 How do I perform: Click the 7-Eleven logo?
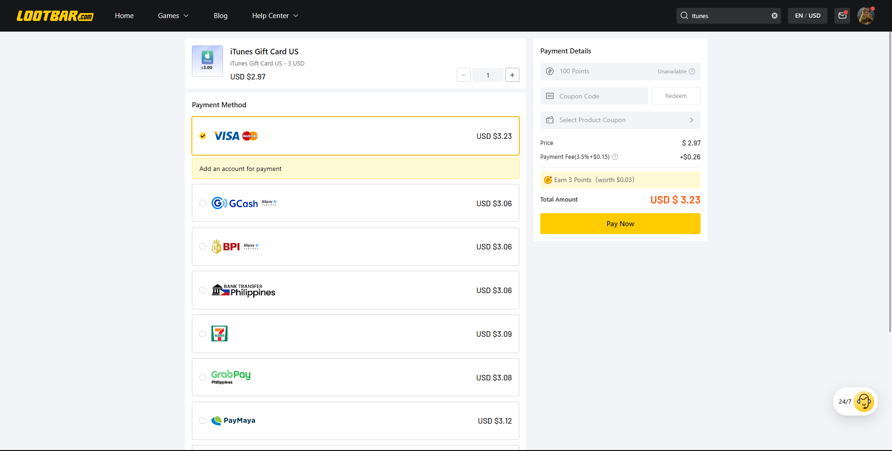(219, 333)
